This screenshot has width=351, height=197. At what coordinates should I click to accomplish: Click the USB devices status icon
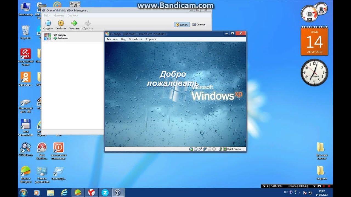tap(200, 149)
